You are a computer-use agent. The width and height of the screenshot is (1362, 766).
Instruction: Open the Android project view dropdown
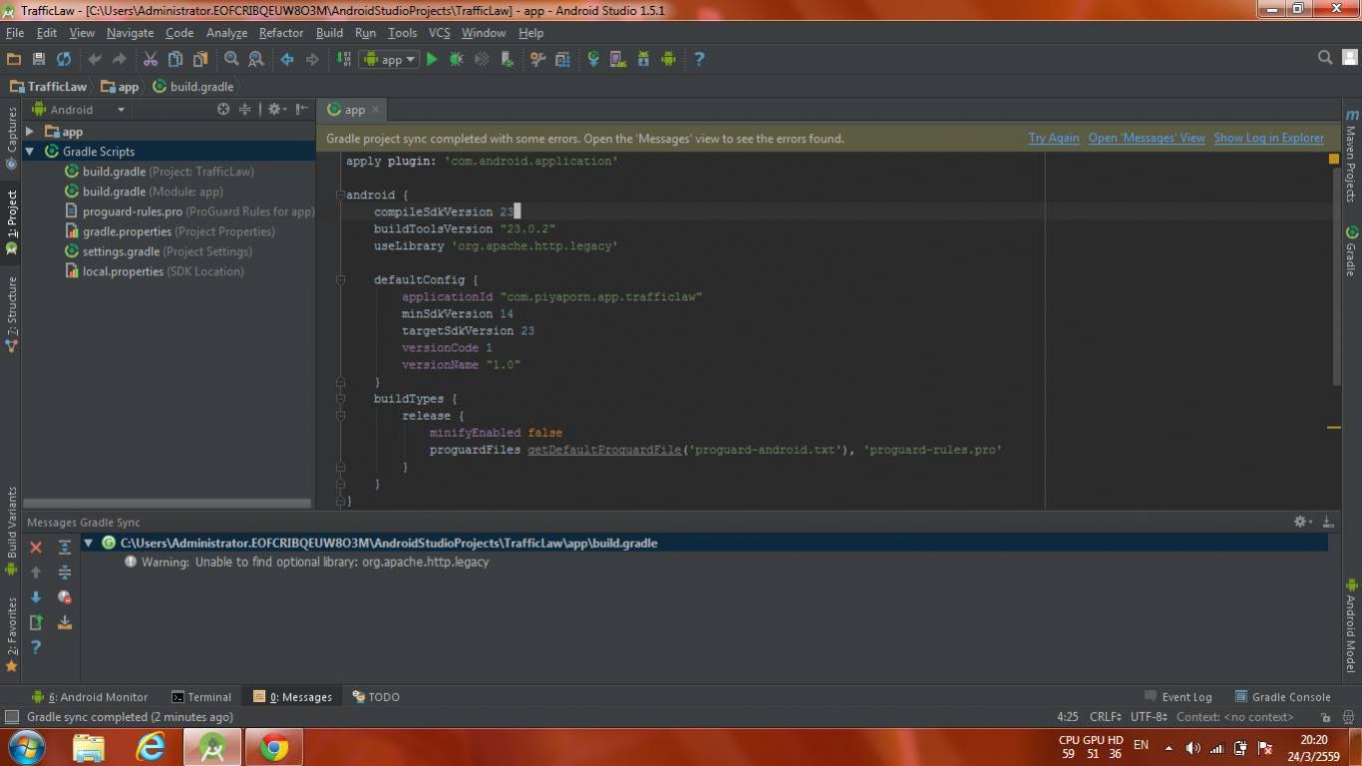point(79,110)
